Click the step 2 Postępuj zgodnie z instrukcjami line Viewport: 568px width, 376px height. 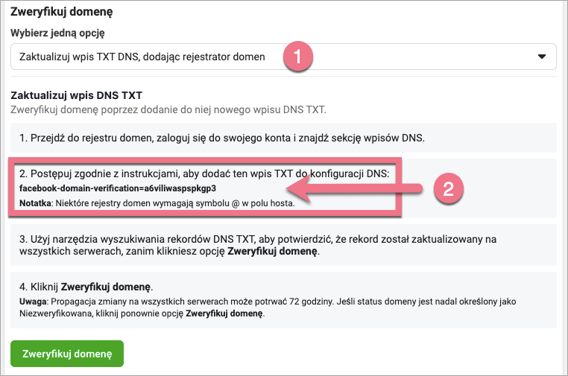pyautogui.click(x=204, y=174)
